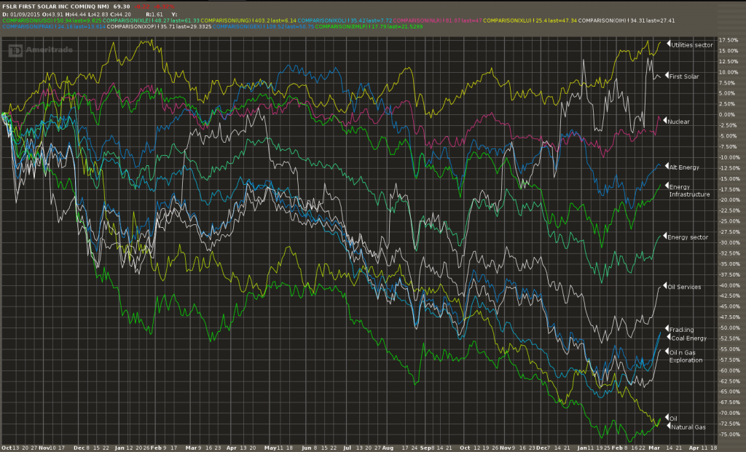Select the COMPARISON(XOP) legend entry
Screen dimensions: 746x452
[x=159, y=27]
